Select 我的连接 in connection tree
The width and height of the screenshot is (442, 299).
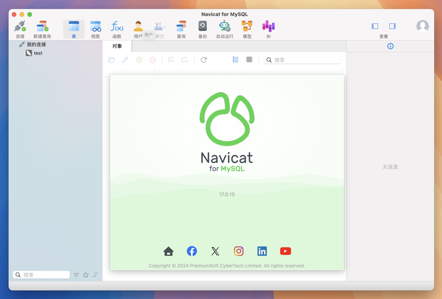tap(36, 44)
